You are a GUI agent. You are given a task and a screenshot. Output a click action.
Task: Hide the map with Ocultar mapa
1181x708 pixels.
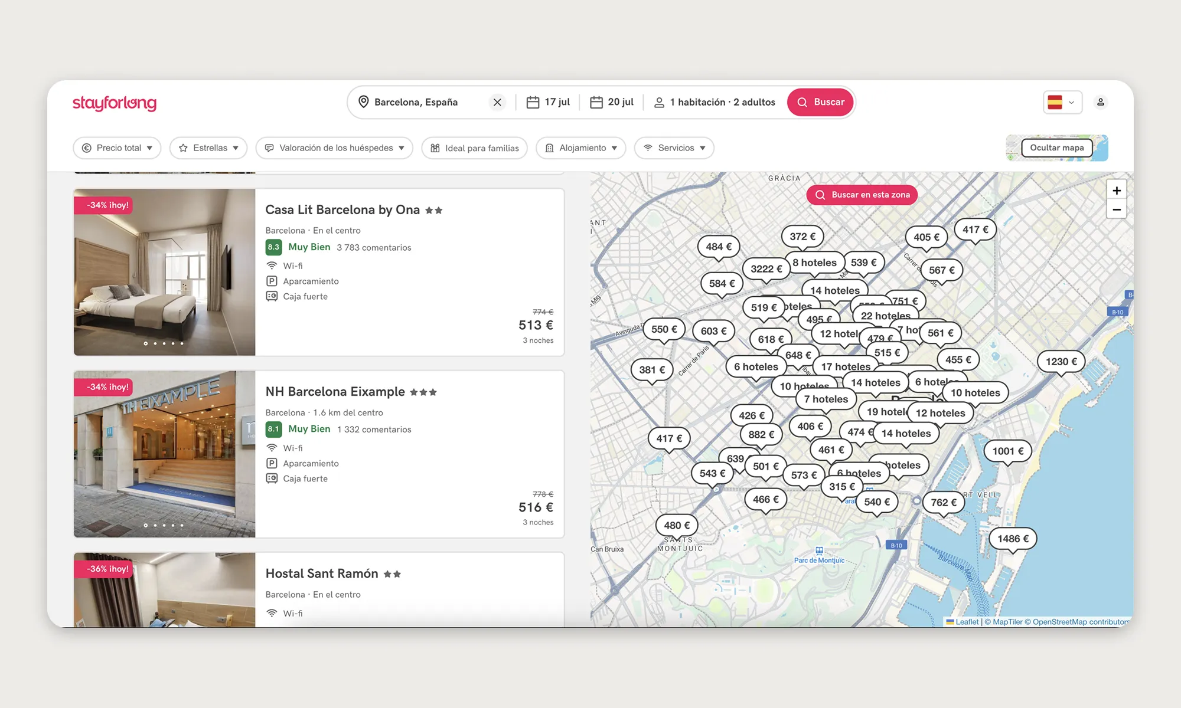point(1056,147)
